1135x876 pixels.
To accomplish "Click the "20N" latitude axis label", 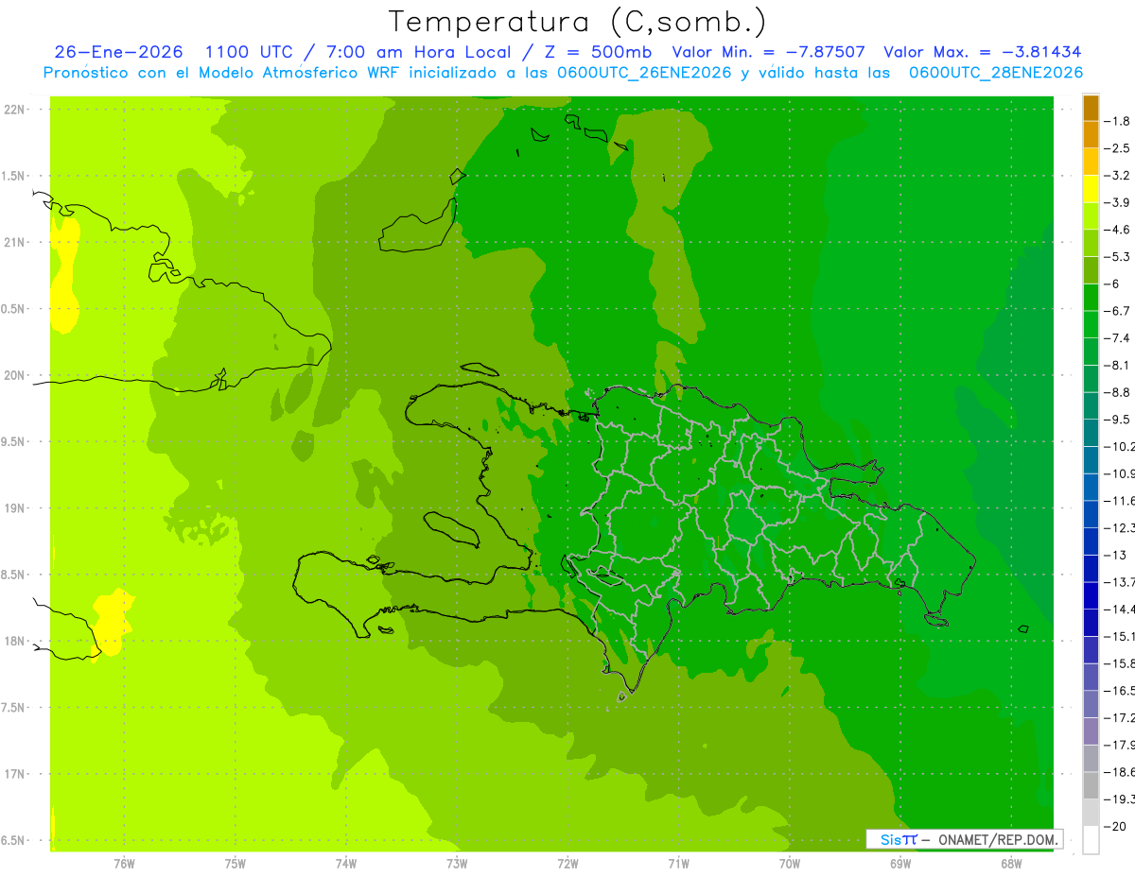I will tap(15, 375).
